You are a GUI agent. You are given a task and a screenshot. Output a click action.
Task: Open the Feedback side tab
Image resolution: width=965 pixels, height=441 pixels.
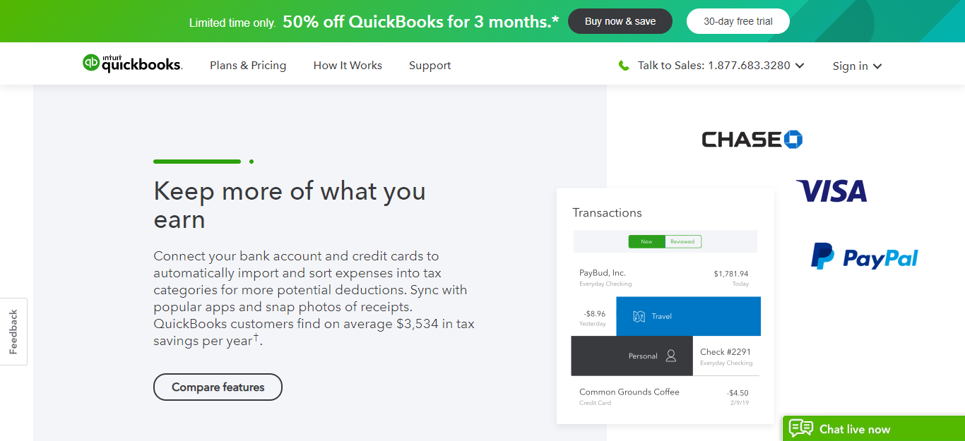click(13, 332)
